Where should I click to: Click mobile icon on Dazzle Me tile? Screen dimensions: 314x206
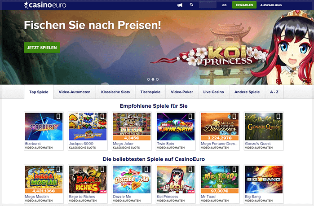(146, 169)
